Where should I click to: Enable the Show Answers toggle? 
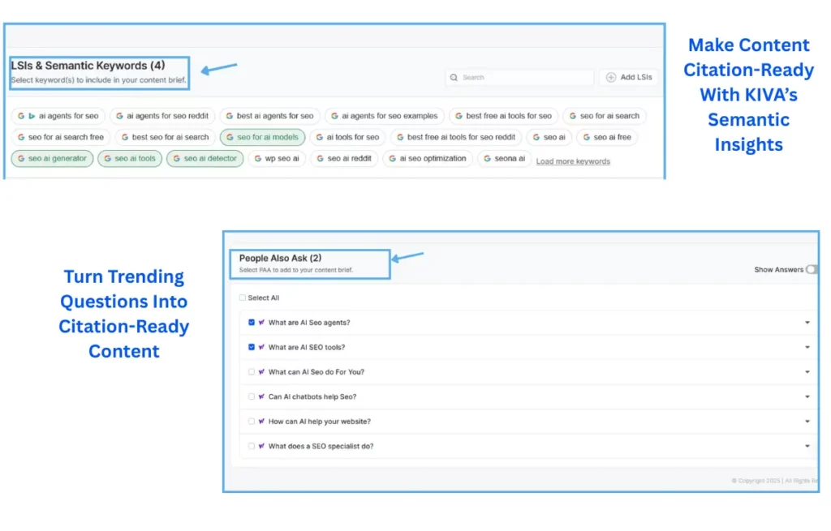[811, 269]
